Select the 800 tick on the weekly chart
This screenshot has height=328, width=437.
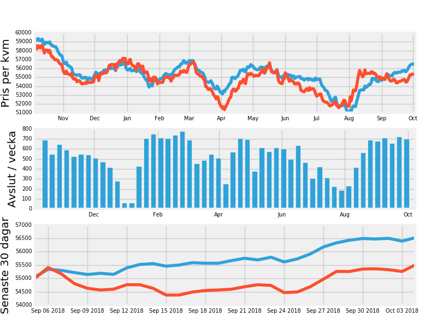(x=27, y=129)
